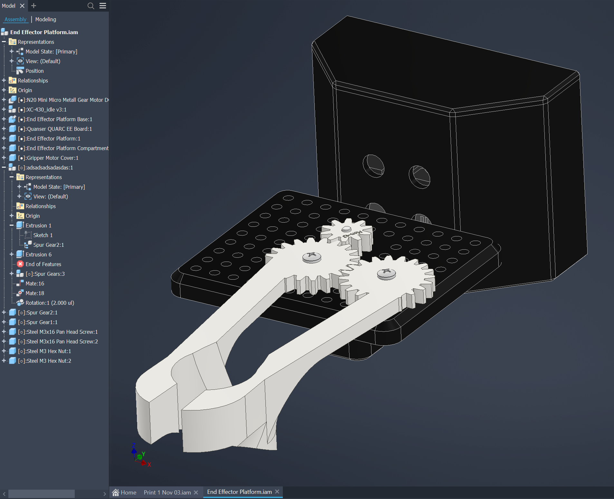This screenshot has height=499, width=614.
Task: Select the Sketch 1 icon under Extrusion 1
Action: 28,235
